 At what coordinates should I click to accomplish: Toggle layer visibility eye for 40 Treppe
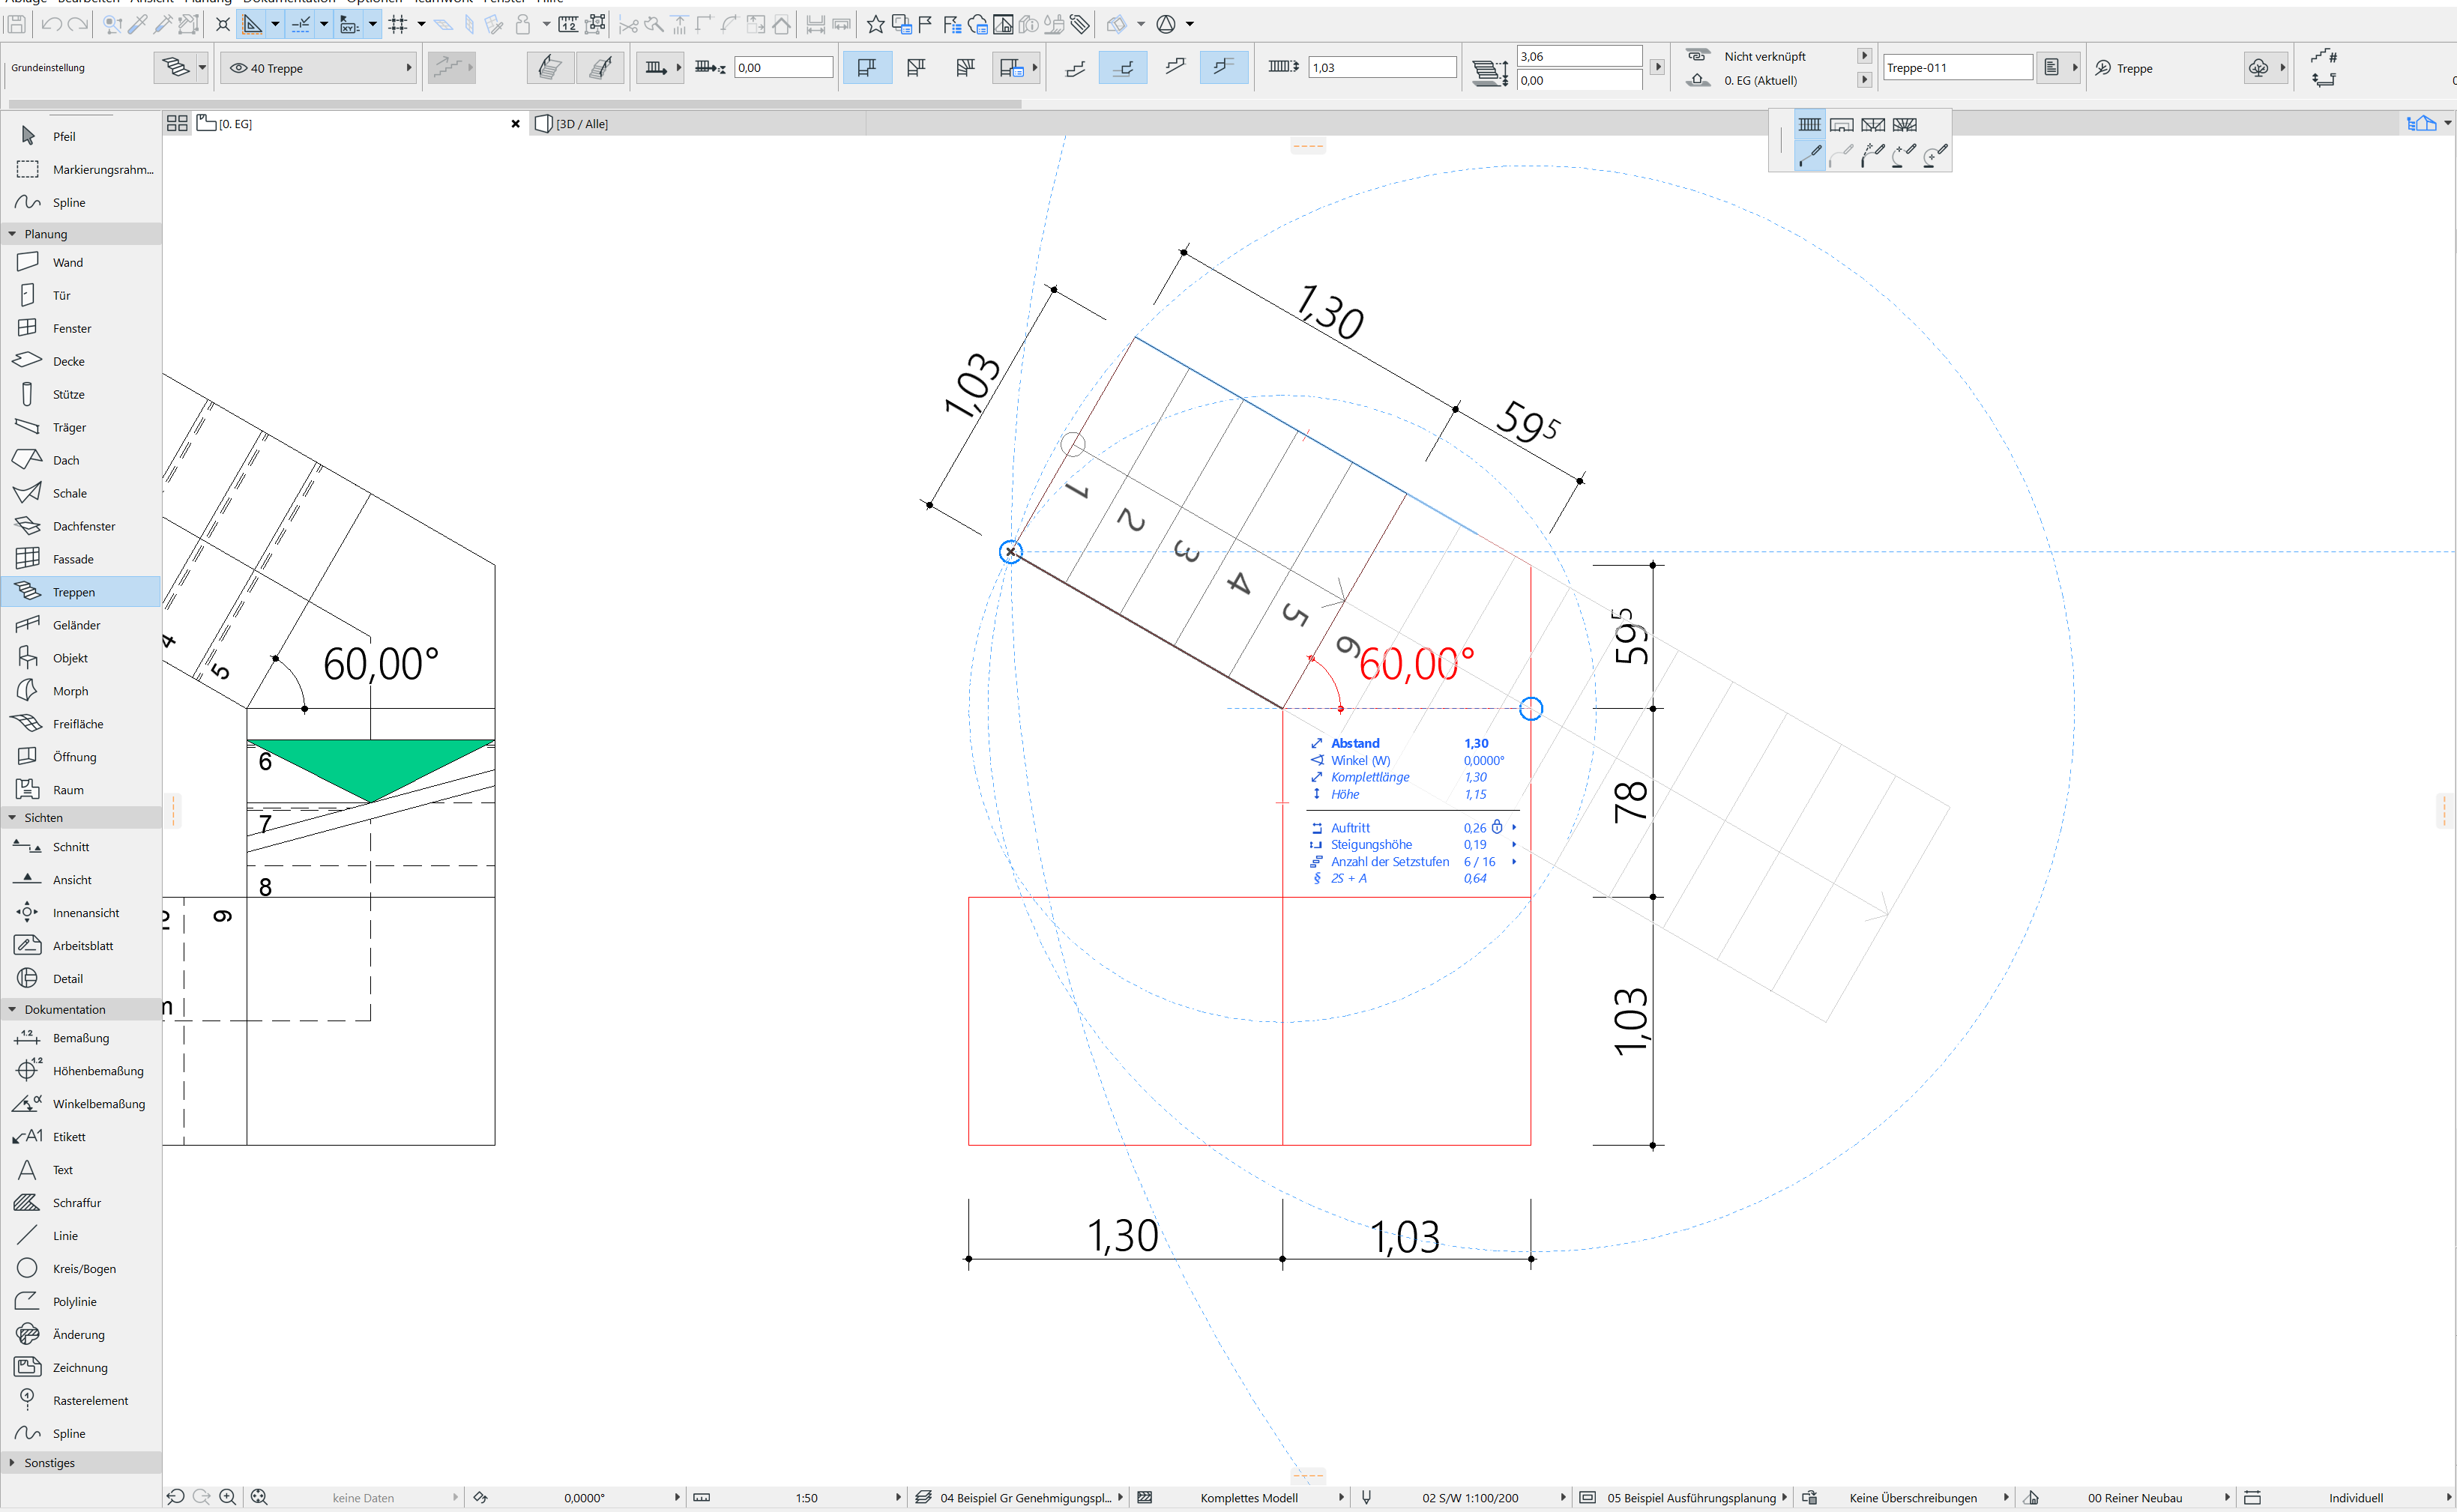tap(238, 68)
